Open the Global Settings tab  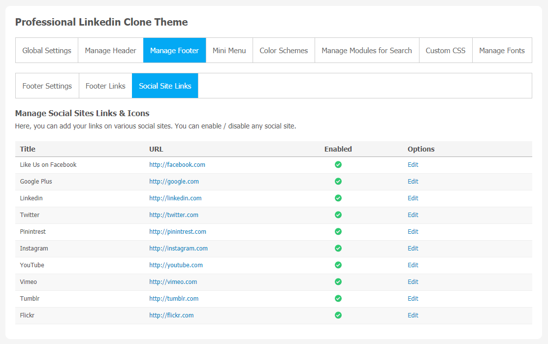[47, 51]
